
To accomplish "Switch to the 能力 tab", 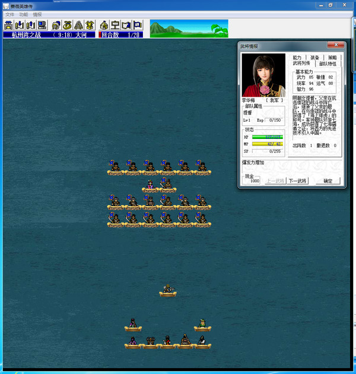I will point(297,58).
